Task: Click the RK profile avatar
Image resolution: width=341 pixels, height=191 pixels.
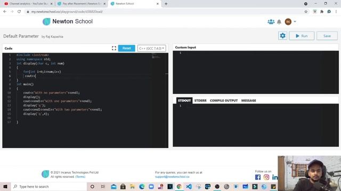Action: 288,22
